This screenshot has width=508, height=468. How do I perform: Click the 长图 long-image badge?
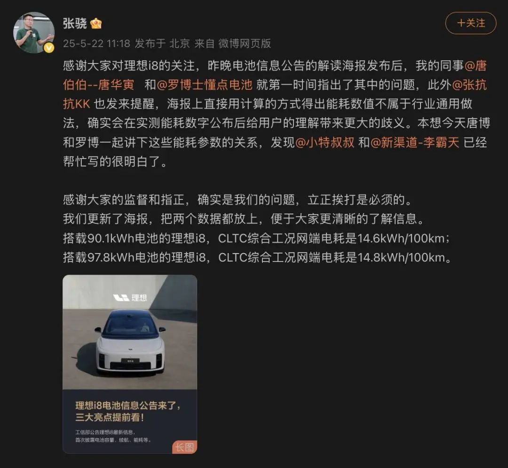coord(184,447)
